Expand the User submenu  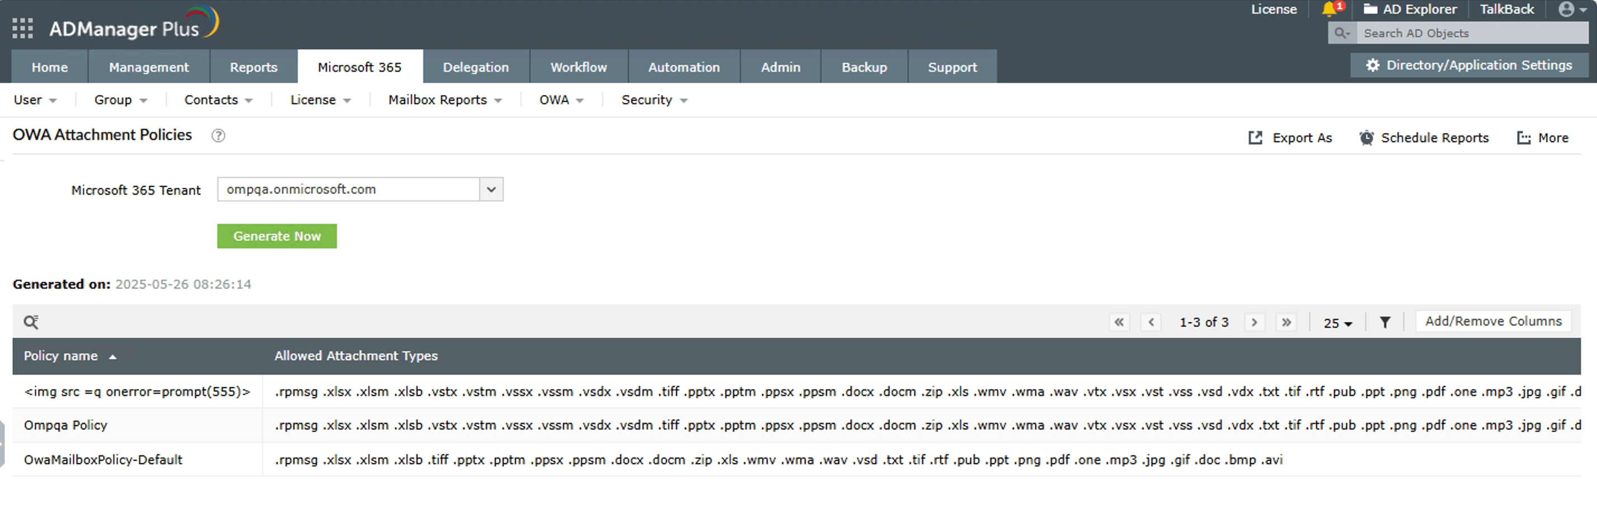pyautogui.click(x=35, y=100)
